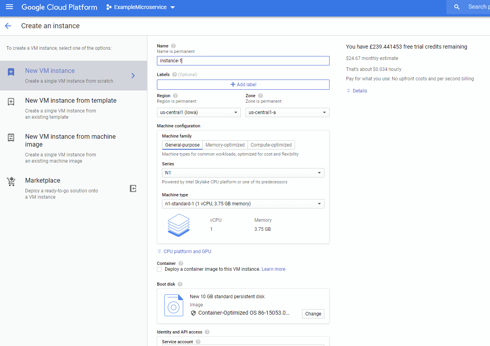This screenshot has height=346, width=490.
Task: Select the New VM instance option icon
Action: pos(11,72)
